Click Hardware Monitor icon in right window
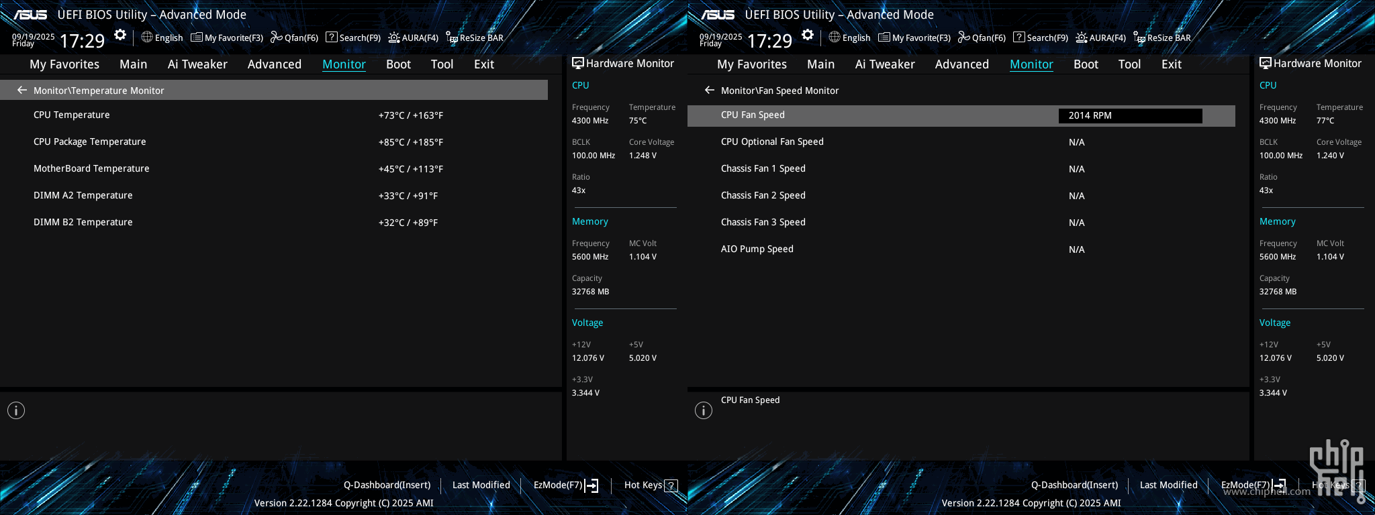 click(x=1265, y=63)
